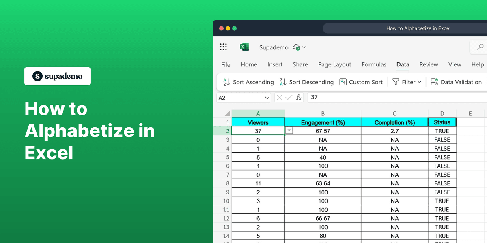Select the Viewers column header cell

[x=258, y=122]
